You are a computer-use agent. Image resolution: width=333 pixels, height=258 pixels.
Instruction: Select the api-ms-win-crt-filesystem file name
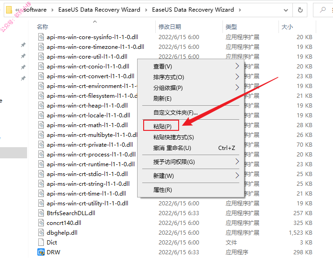pos(92,96)
